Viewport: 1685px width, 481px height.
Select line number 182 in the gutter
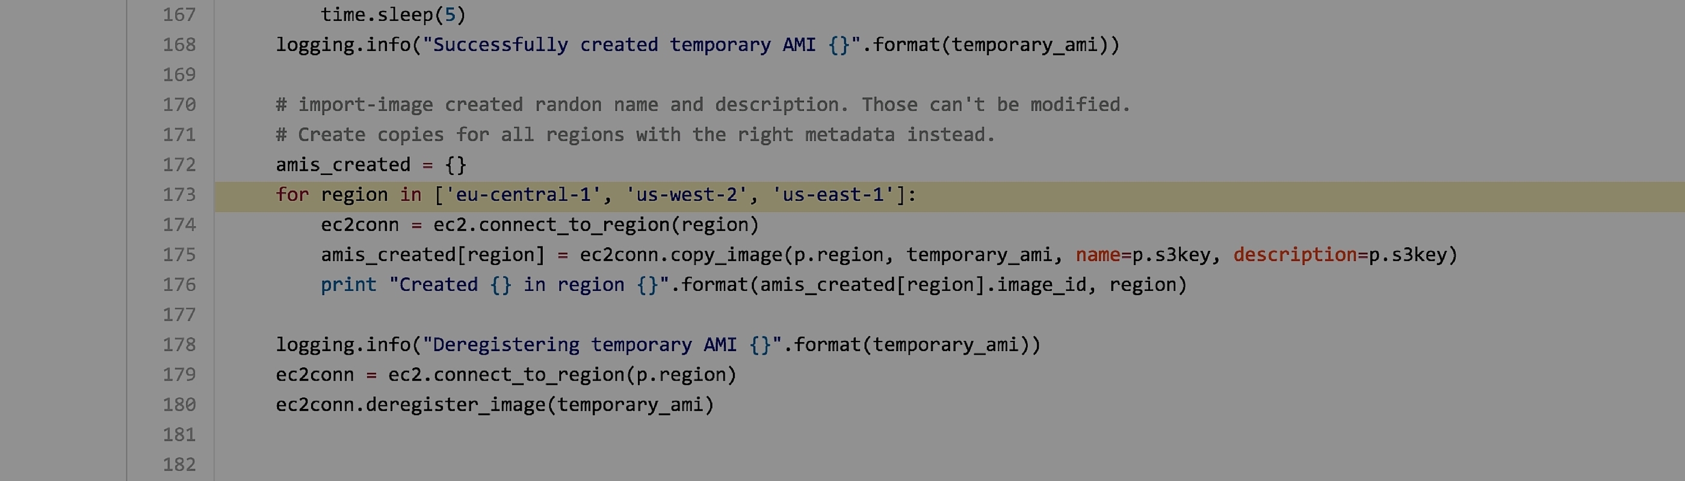point(179,465)
